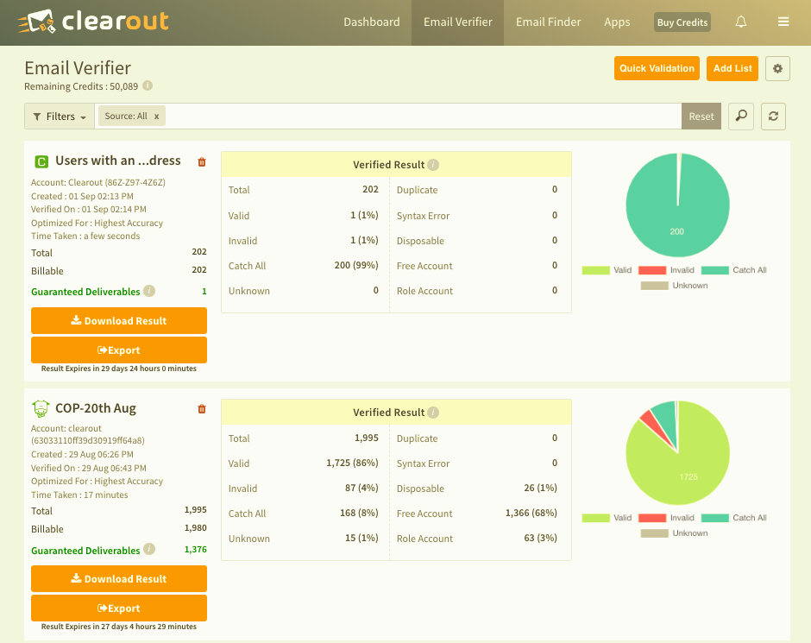Toggle Catch All legend swatch in COP-20th Aug chart
The image size is (811, 643).
click(x=714, y=518)
